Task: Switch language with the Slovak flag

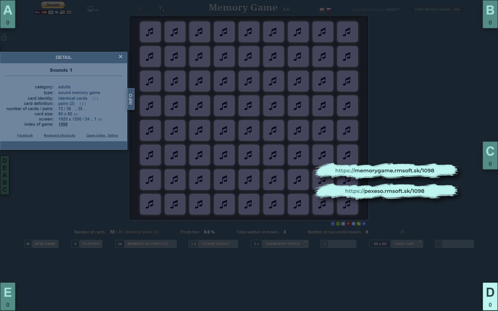Action: tap(329, 9)
